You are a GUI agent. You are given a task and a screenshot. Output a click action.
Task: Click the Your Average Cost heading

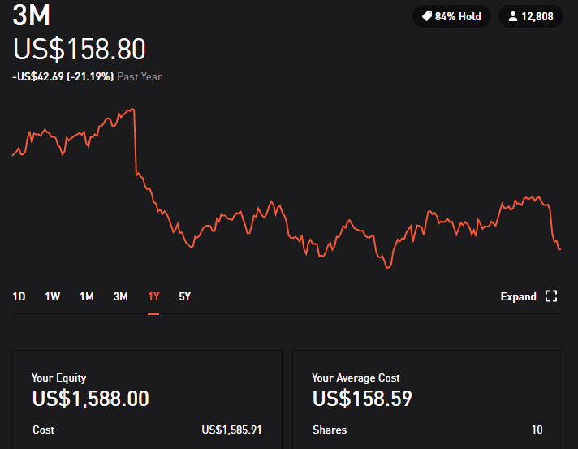pyautogui.click(x=356, y=378)
